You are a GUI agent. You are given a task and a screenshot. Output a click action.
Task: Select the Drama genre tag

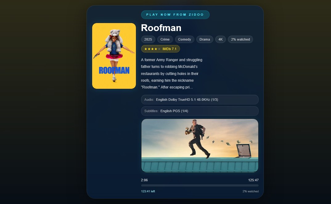205,39
